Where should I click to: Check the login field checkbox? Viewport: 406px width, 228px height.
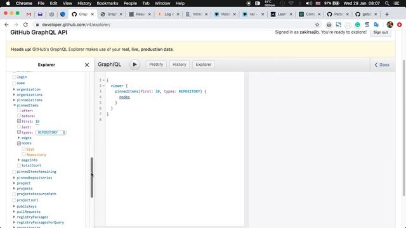tap(14, 77)
